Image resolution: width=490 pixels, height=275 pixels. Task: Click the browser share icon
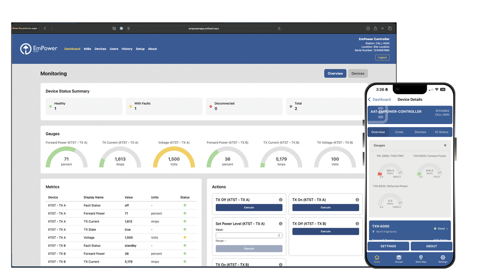(x=375, y=28)
